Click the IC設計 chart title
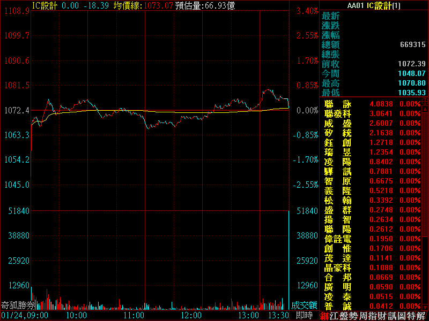The height and width of the screenshot is (321, 429). (45, 5)
